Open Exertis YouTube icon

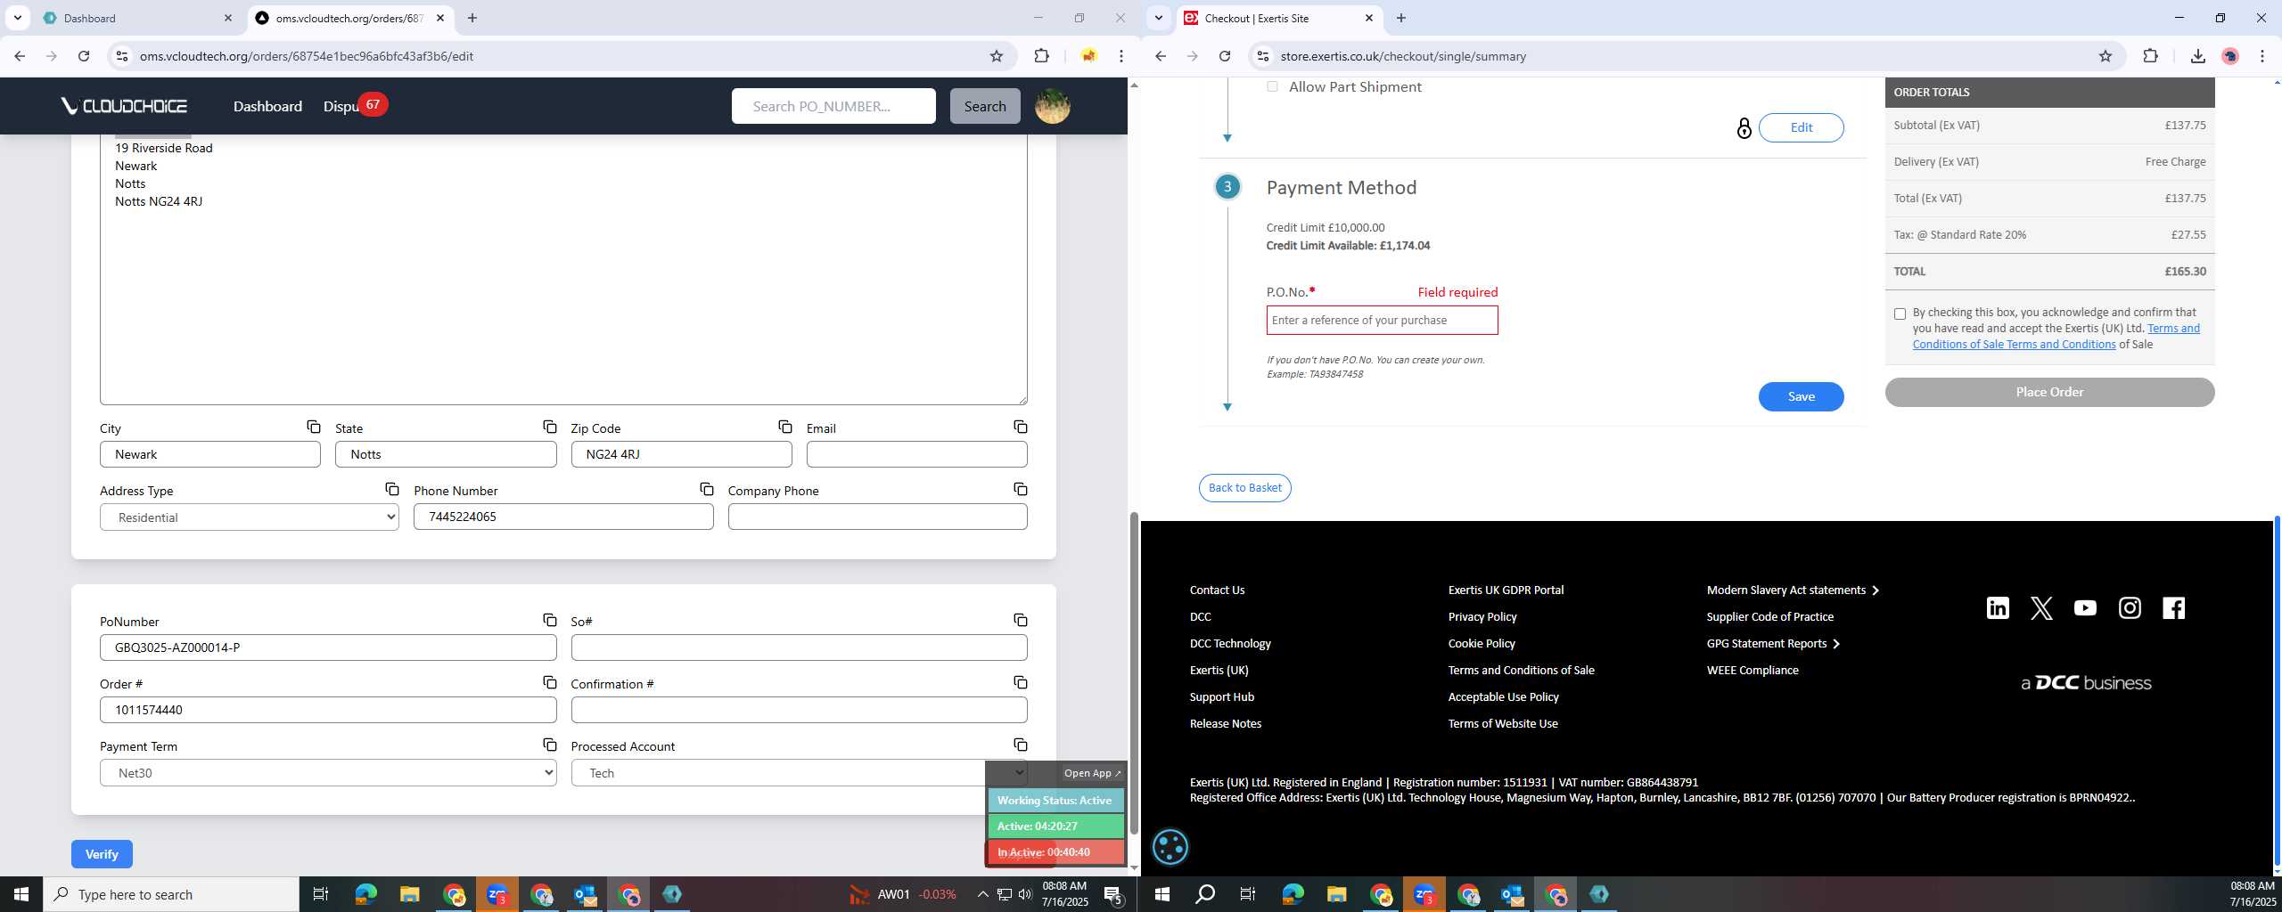2085,607
